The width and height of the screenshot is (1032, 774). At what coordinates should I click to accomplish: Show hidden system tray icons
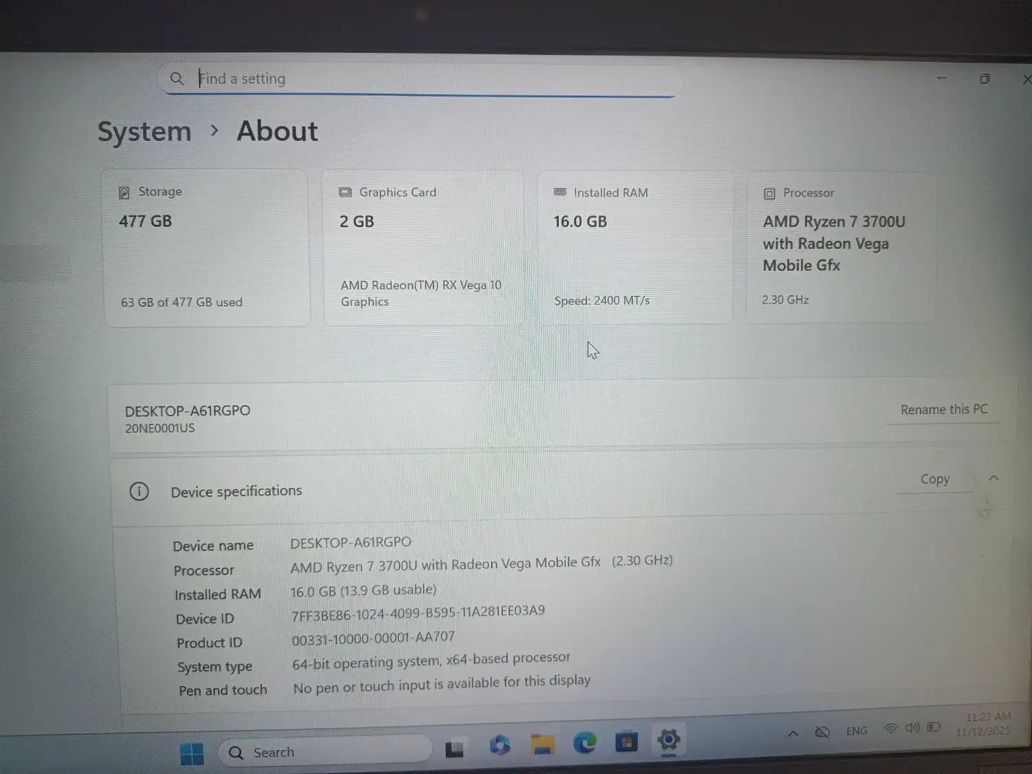(793, 733)
